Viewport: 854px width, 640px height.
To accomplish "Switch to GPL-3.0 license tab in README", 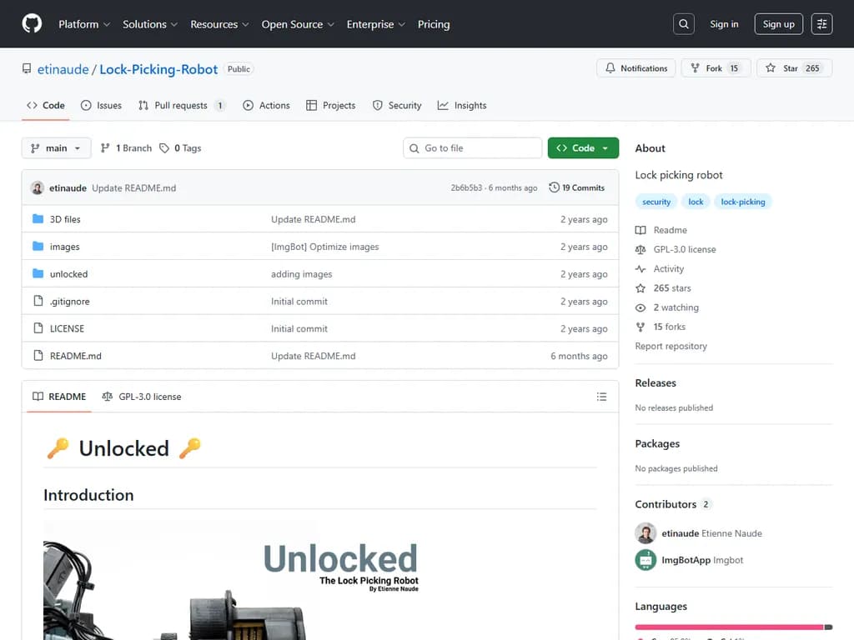I will pos(142,397).
